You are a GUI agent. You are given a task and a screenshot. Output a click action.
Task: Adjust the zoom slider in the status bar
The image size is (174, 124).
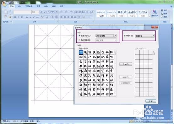click(160, 121)
